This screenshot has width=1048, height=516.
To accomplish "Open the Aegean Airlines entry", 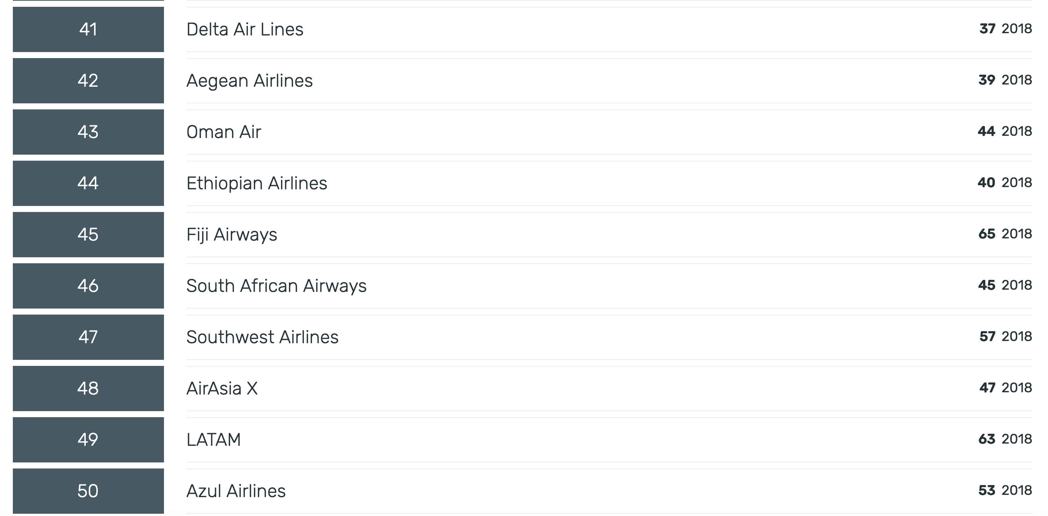I will click(249, 80).
